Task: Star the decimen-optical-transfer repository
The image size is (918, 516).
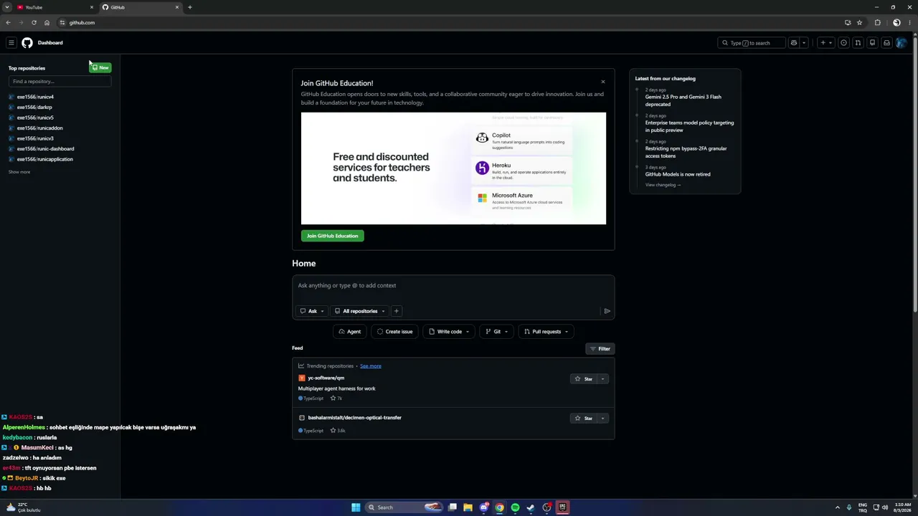Action: [x=584, y=419]
